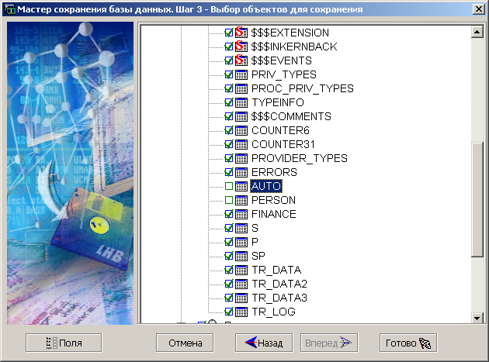Click the table icon beside COUNTER31
This screenshot has height=362, width=489.
coord(241,144)
